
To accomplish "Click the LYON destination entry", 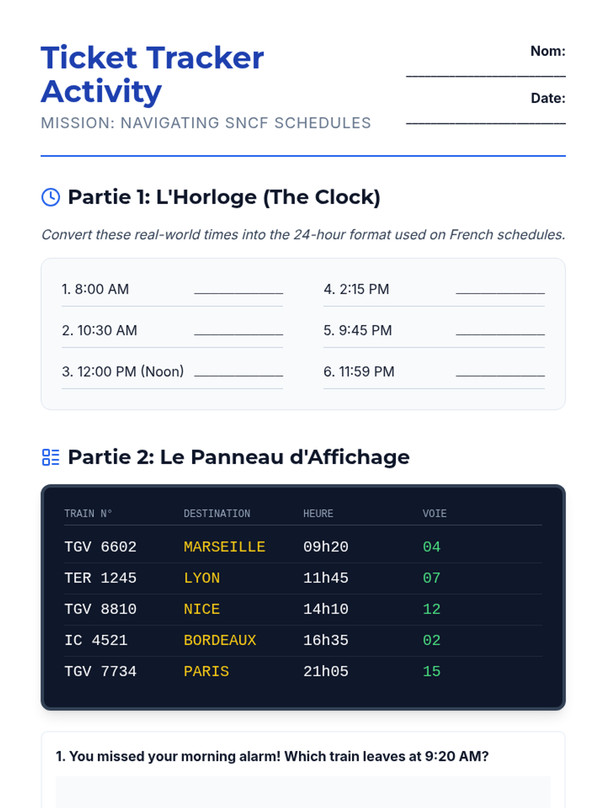I will [x=201, y=578].
